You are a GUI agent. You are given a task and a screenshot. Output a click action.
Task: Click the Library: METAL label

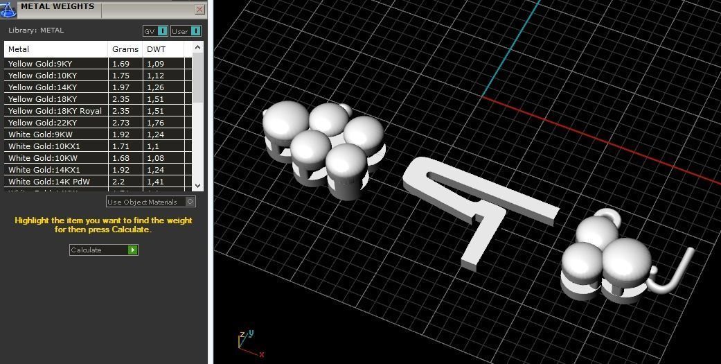[x=36, y=31]
